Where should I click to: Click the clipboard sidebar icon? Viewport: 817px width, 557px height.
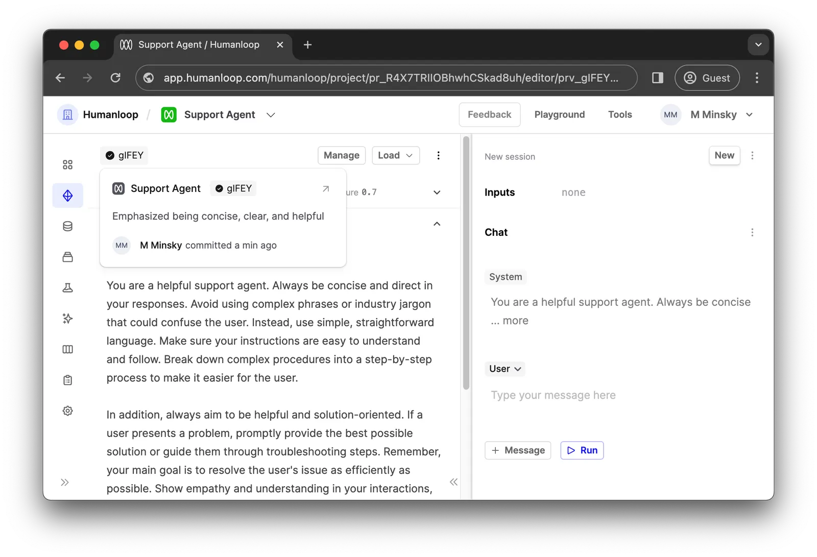coord(67,380)
